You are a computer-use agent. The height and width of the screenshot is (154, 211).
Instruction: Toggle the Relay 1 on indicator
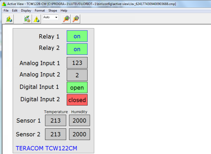tap(77, 36)
